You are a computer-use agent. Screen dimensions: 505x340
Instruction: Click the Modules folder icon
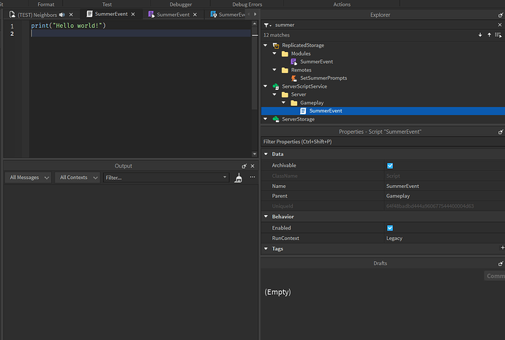(x=285, y=53)
